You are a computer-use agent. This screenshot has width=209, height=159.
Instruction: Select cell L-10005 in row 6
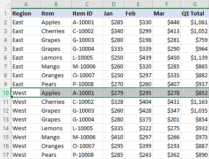point(87,57)
